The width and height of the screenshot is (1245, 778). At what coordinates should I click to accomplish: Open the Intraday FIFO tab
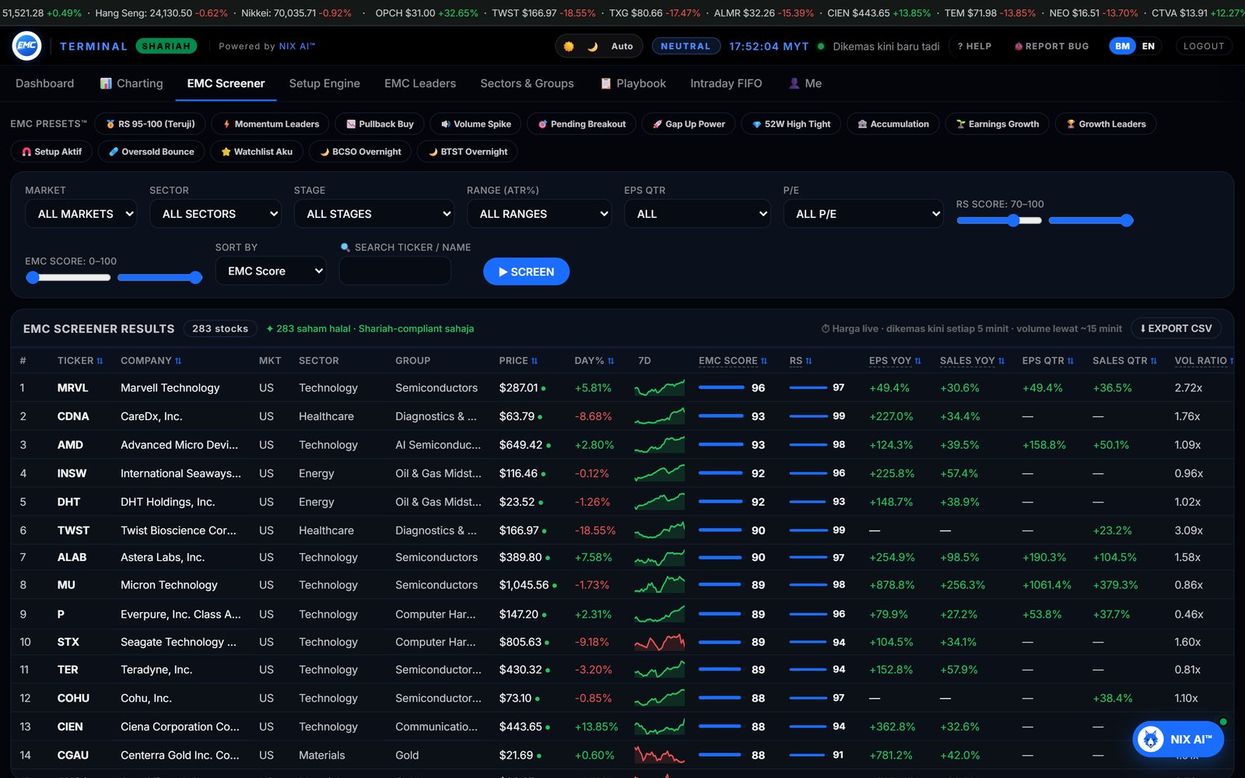pos(726,83)
